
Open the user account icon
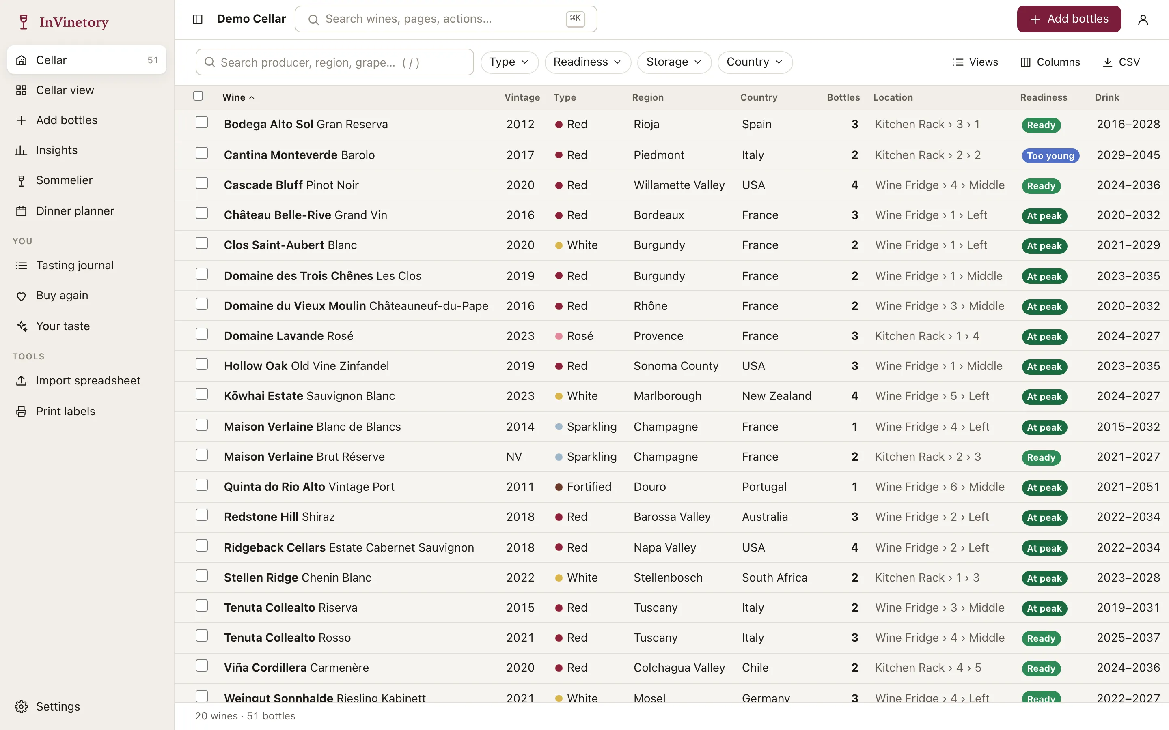[x=1143, y=19]
